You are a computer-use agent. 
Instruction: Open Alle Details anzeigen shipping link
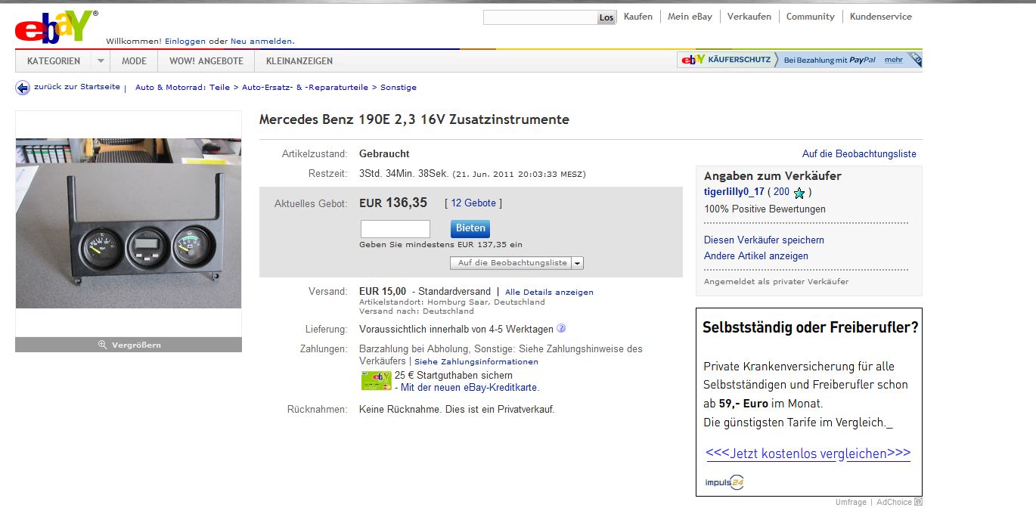[549, 293]
